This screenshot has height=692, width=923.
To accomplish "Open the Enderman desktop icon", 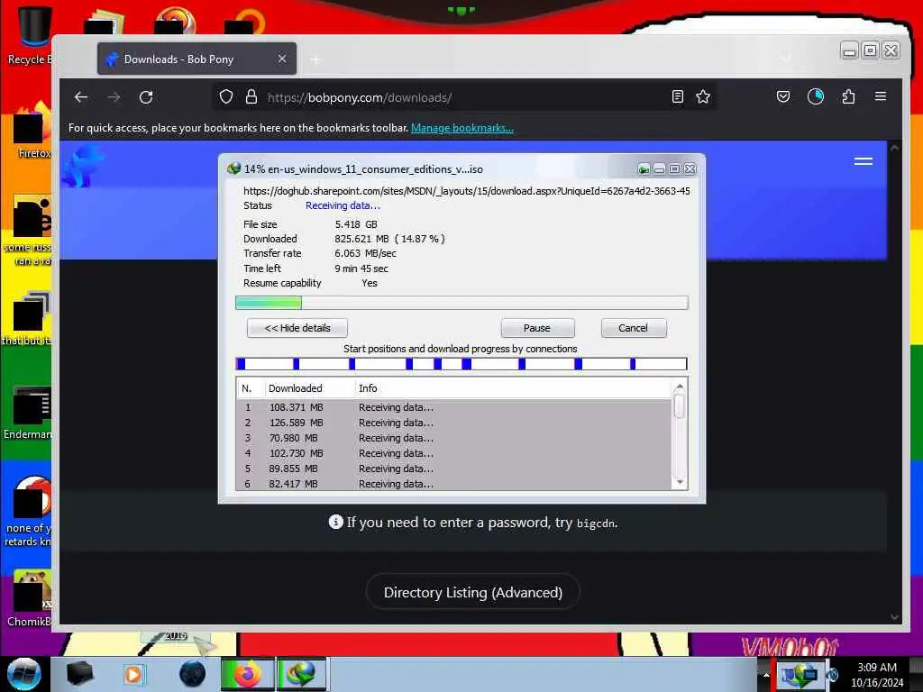I will (x=28, y=413).
